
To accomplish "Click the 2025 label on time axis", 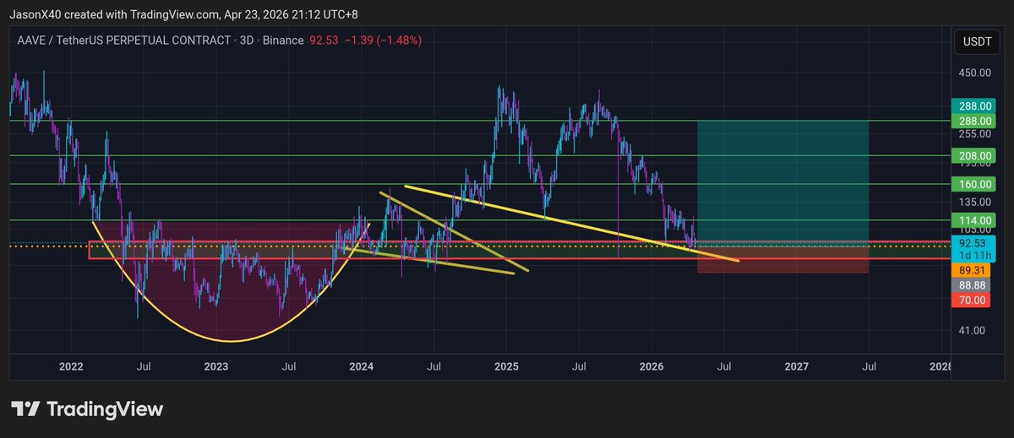I will (x=506, y=367).
